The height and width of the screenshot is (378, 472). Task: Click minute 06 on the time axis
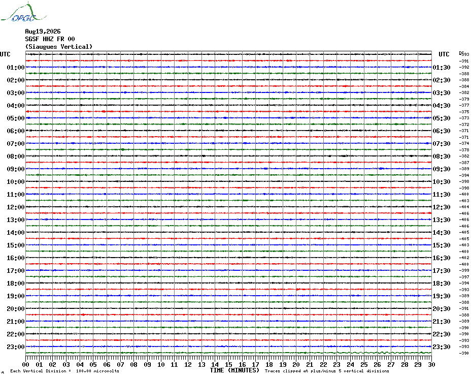coord(107,364)
